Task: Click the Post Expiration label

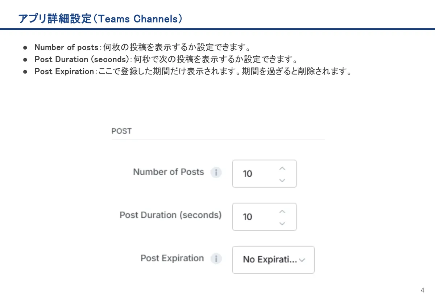Action: click(172, 259)
